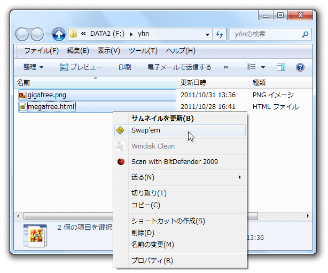The width and height of the screenshot is (328, 273).
Task: Click the PNG イメージ type cell
Action: pos(273,95)
